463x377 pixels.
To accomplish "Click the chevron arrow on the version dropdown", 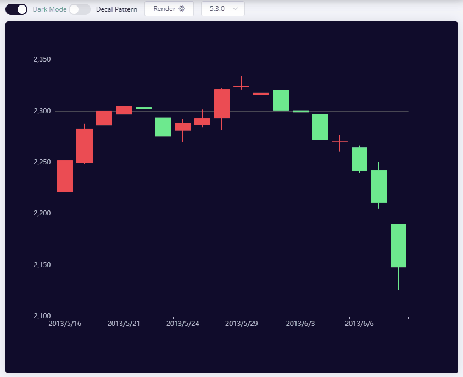I will pos(235,9).
